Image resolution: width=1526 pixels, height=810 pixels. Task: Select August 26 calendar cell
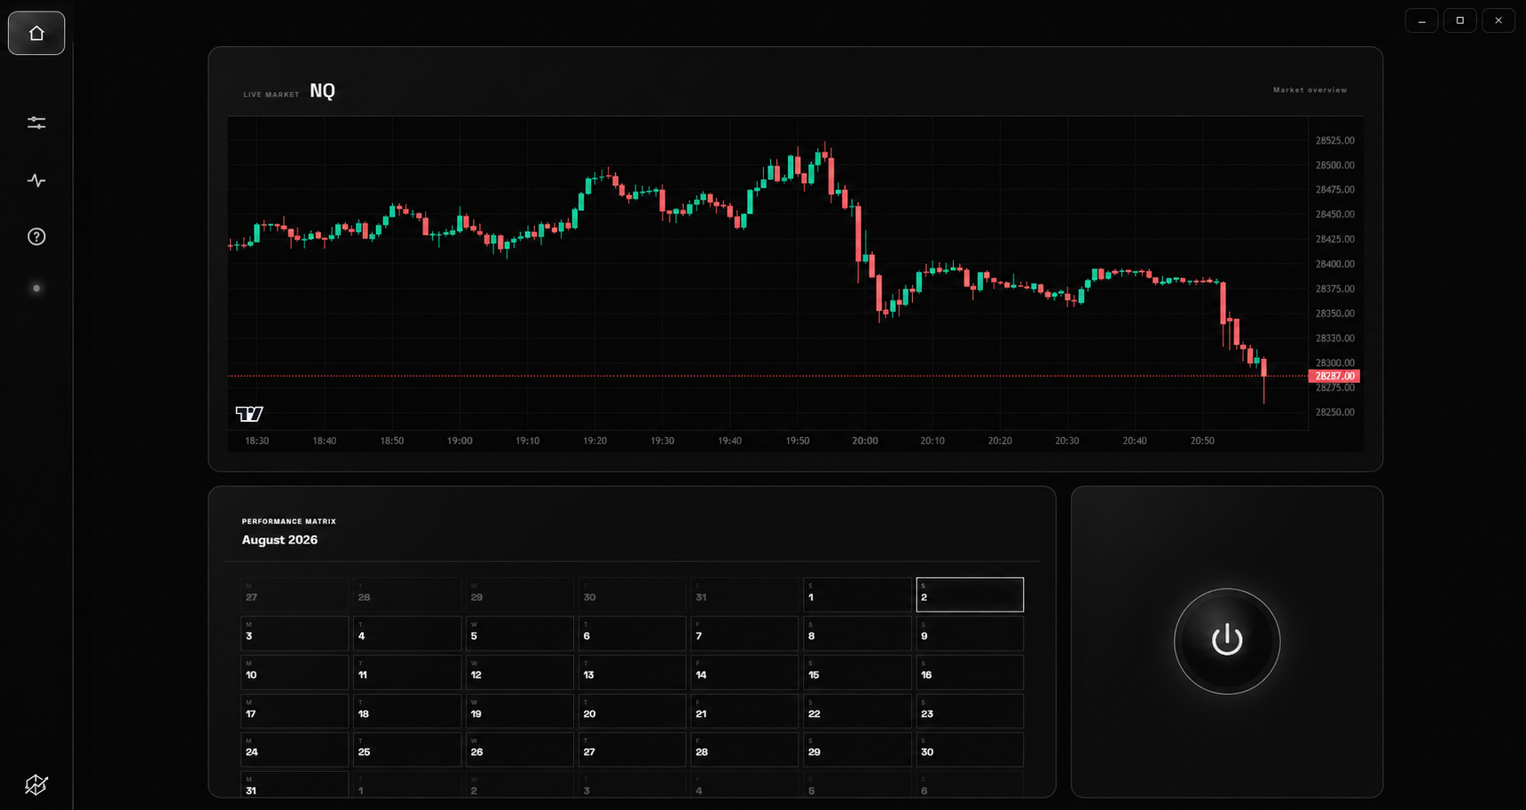(520, 750)
